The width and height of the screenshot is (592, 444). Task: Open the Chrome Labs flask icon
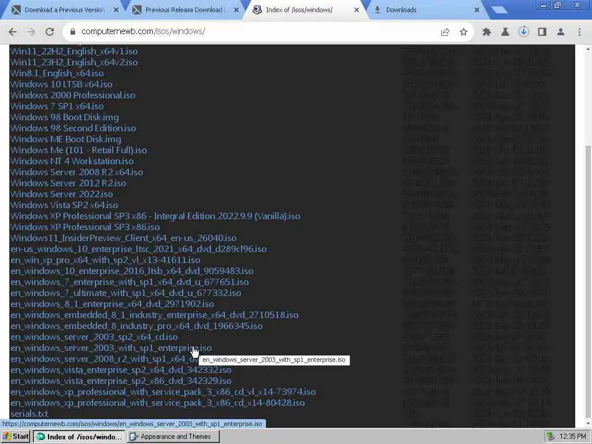click(x=505, y=32)
